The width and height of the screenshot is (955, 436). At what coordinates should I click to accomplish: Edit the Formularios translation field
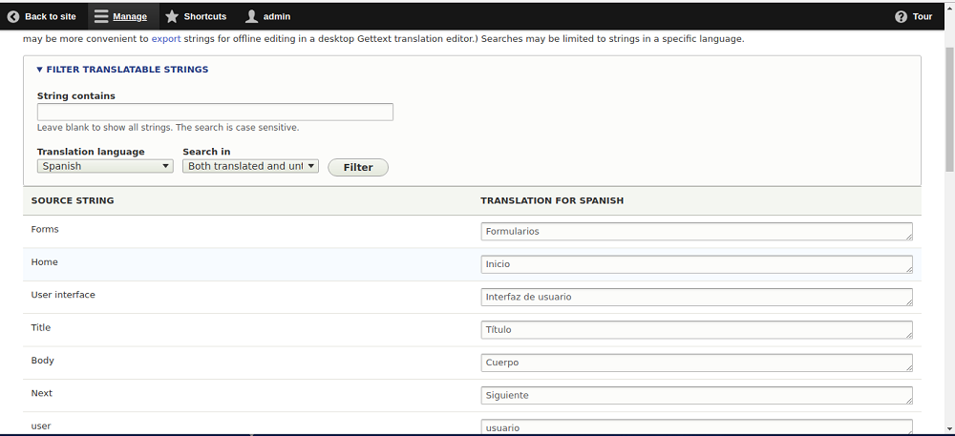pos(696,231)
